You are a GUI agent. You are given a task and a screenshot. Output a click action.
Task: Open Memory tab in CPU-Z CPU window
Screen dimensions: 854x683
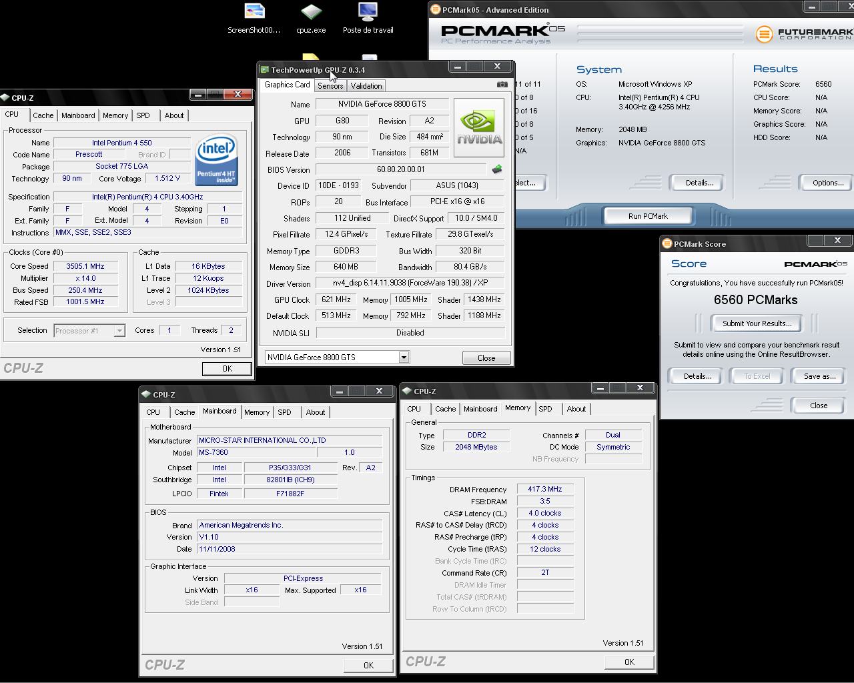pos(115,115)
